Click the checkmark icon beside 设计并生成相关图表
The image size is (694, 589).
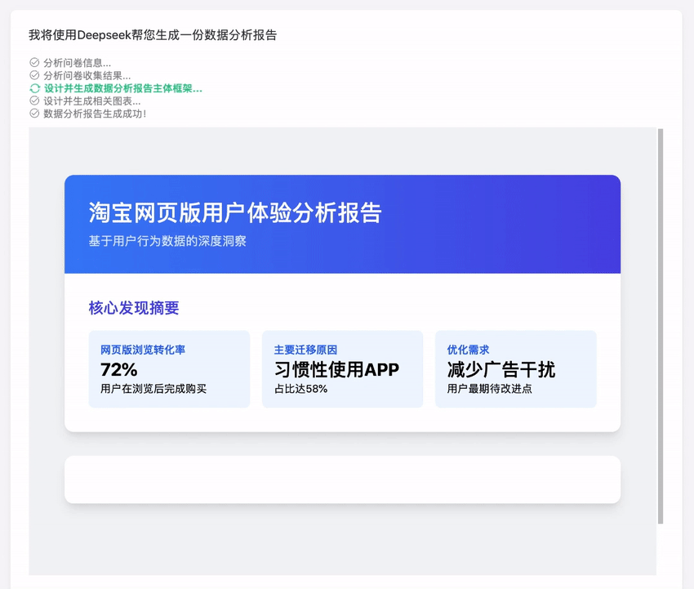coord(34,100)
